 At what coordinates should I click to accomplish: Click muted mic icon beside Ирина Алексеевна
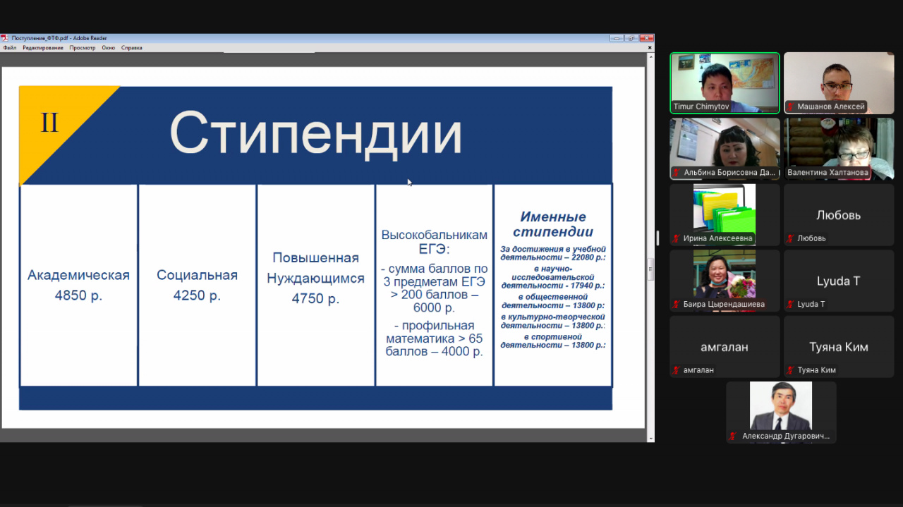[x=677, y=238]
